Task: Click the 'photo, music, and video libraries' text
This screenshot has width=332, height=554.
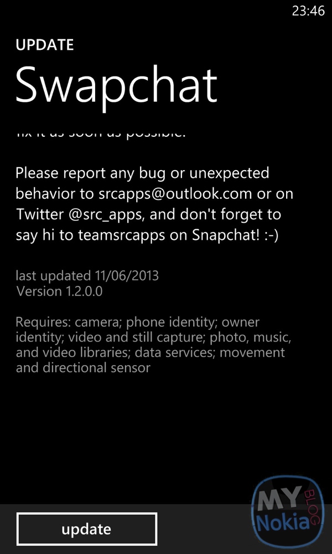Action: point(153,345)
